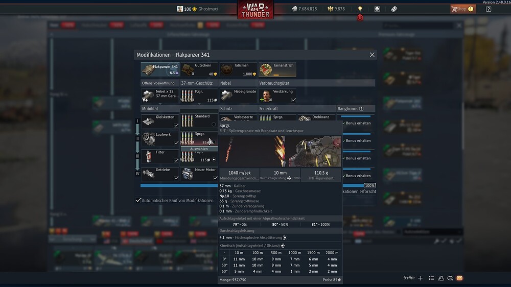Toggle the Laufwerk checkbox
Screen dimensions: 511x287
coord(176,142)
